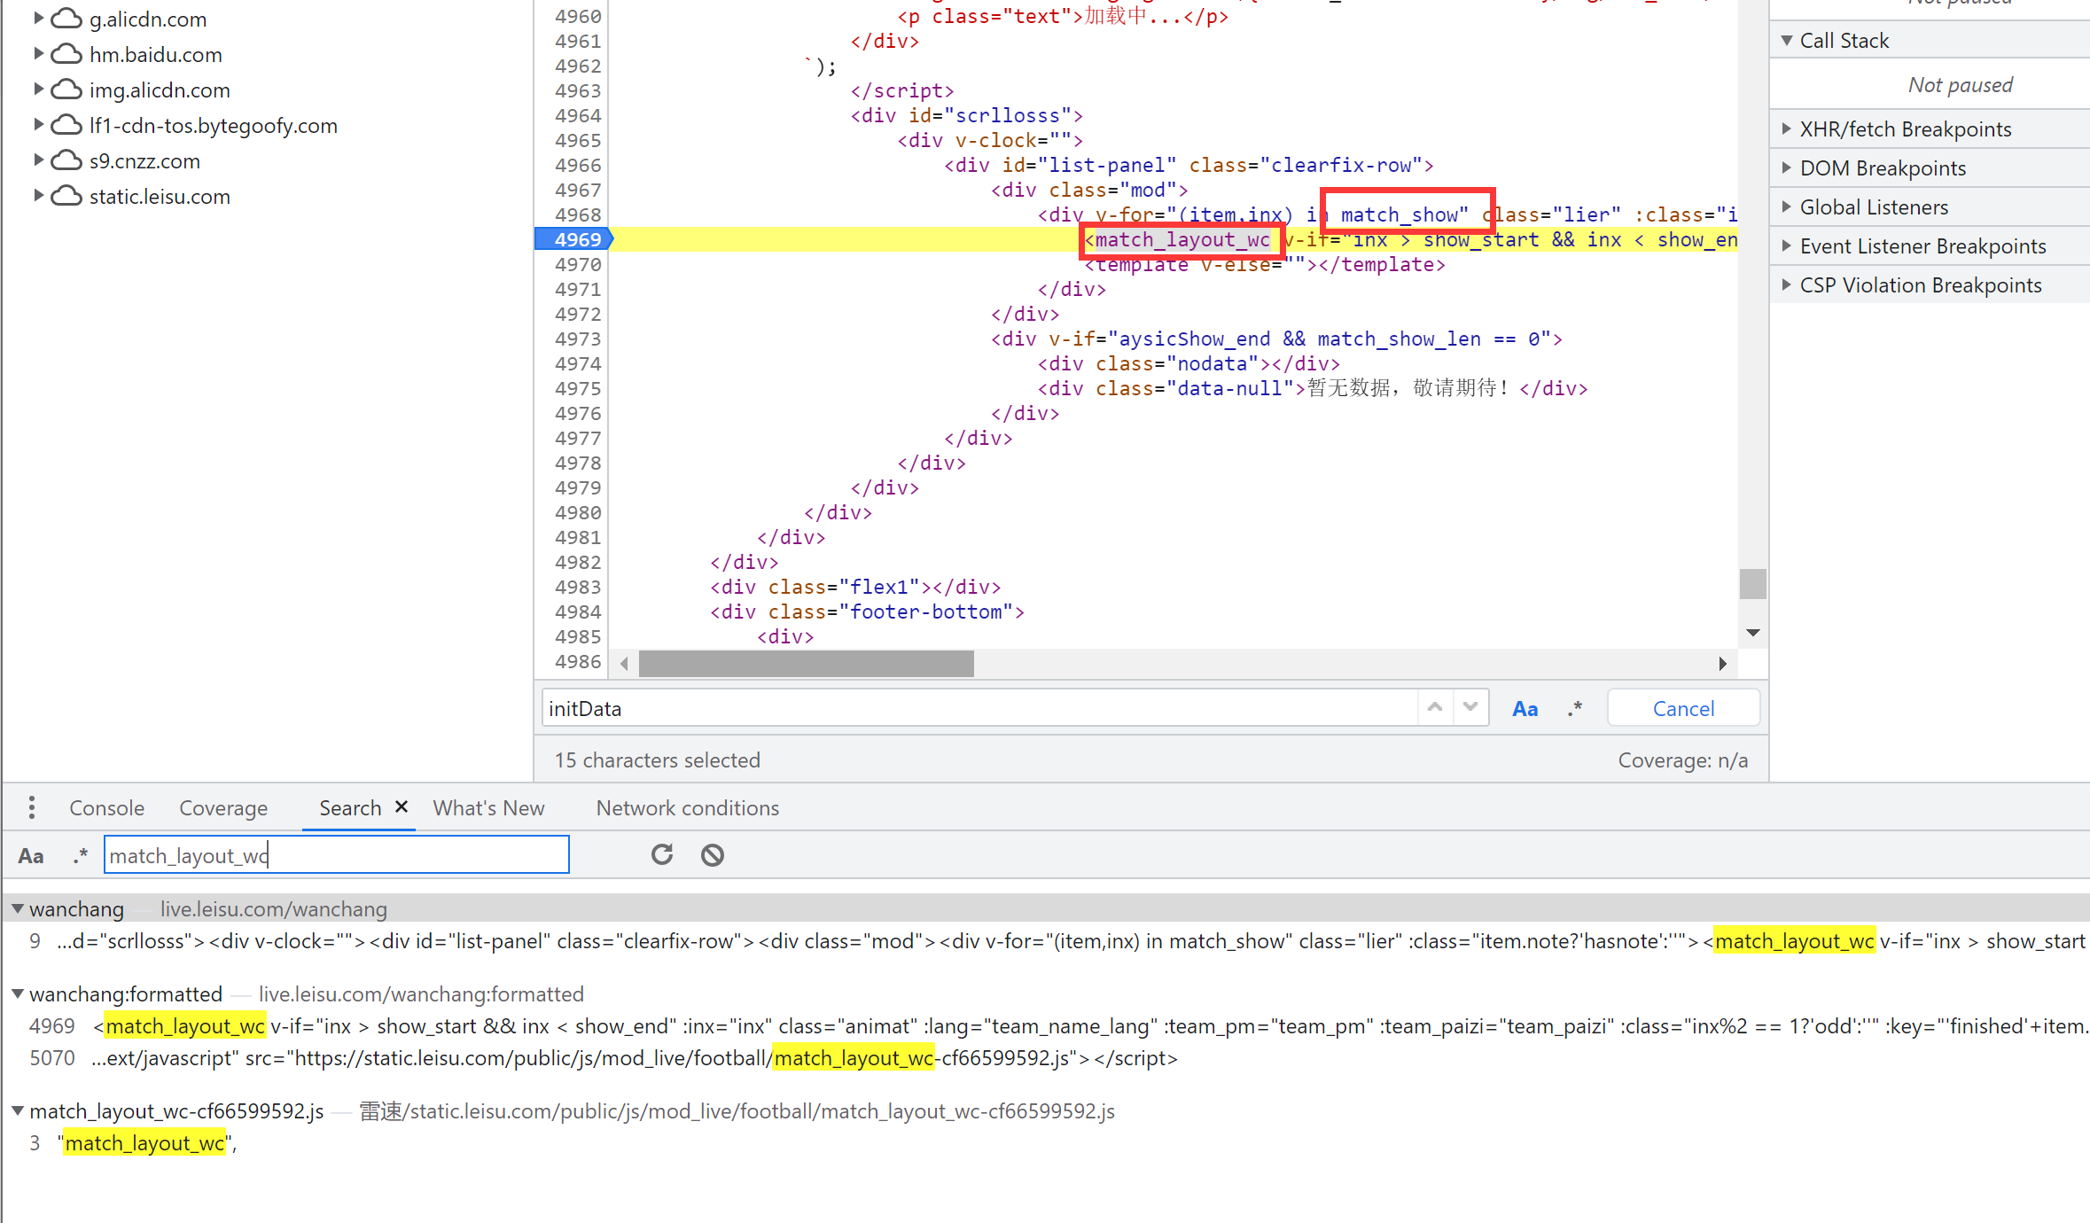Go to previous find match arrow
Screen dimensions: 2090x1223
1435,707
